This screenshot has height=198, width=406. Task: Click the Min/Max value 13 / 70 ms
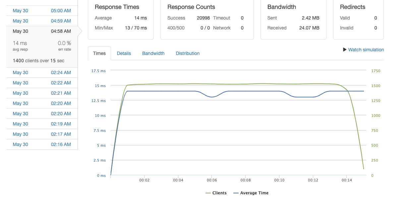[136, 28]
